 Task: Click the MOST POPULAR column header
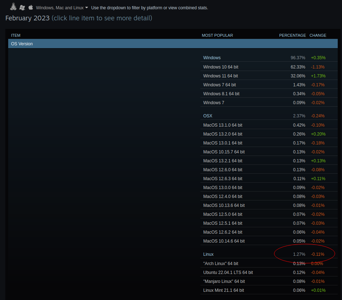pyautogui.click(x=217, y=35)
